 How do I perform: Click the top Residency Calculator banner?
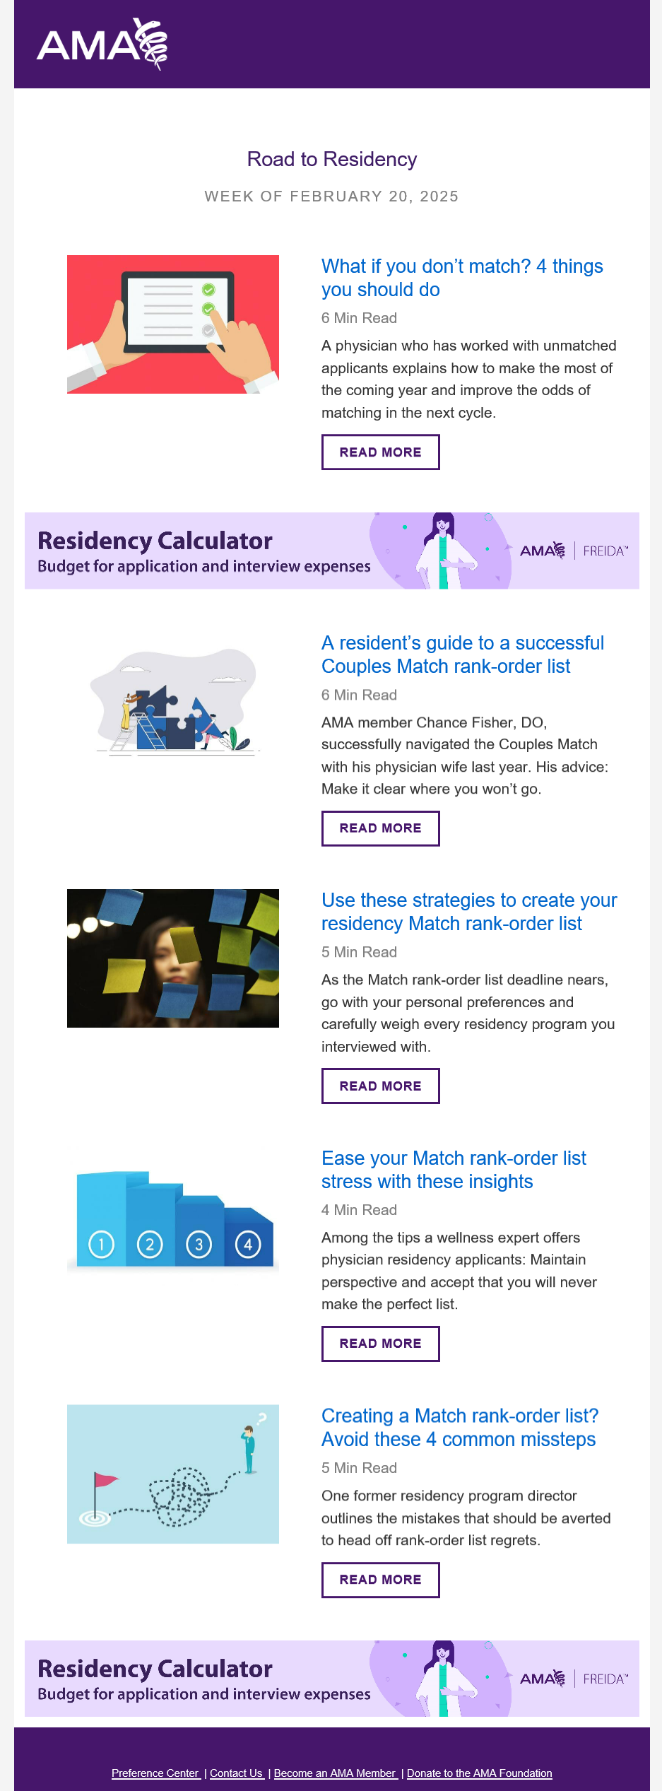click(x=332, y=551)
